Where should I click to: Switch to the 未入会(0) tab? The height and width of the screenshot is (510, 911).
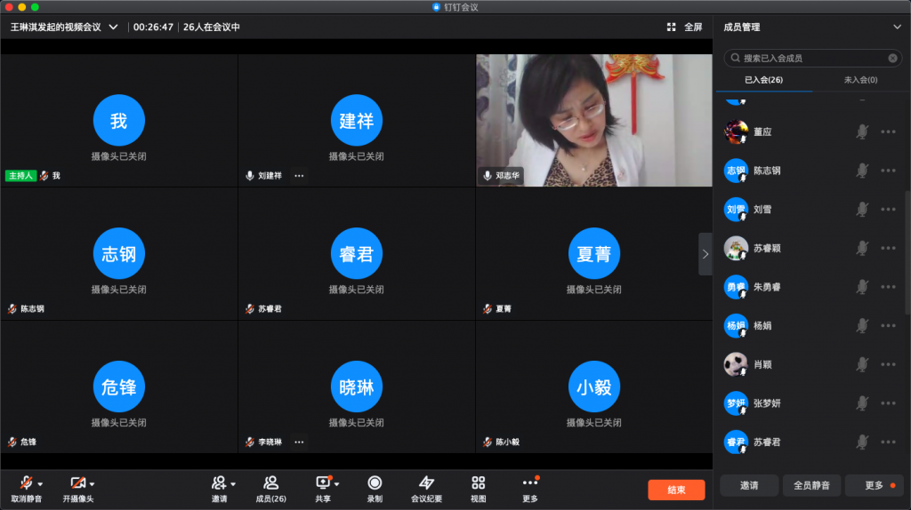pyautogui.click(x=860, y=80)
